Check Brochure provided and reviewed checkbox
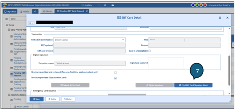The height and width of the screenshot is (110, 235). click(x=115, y=73)
